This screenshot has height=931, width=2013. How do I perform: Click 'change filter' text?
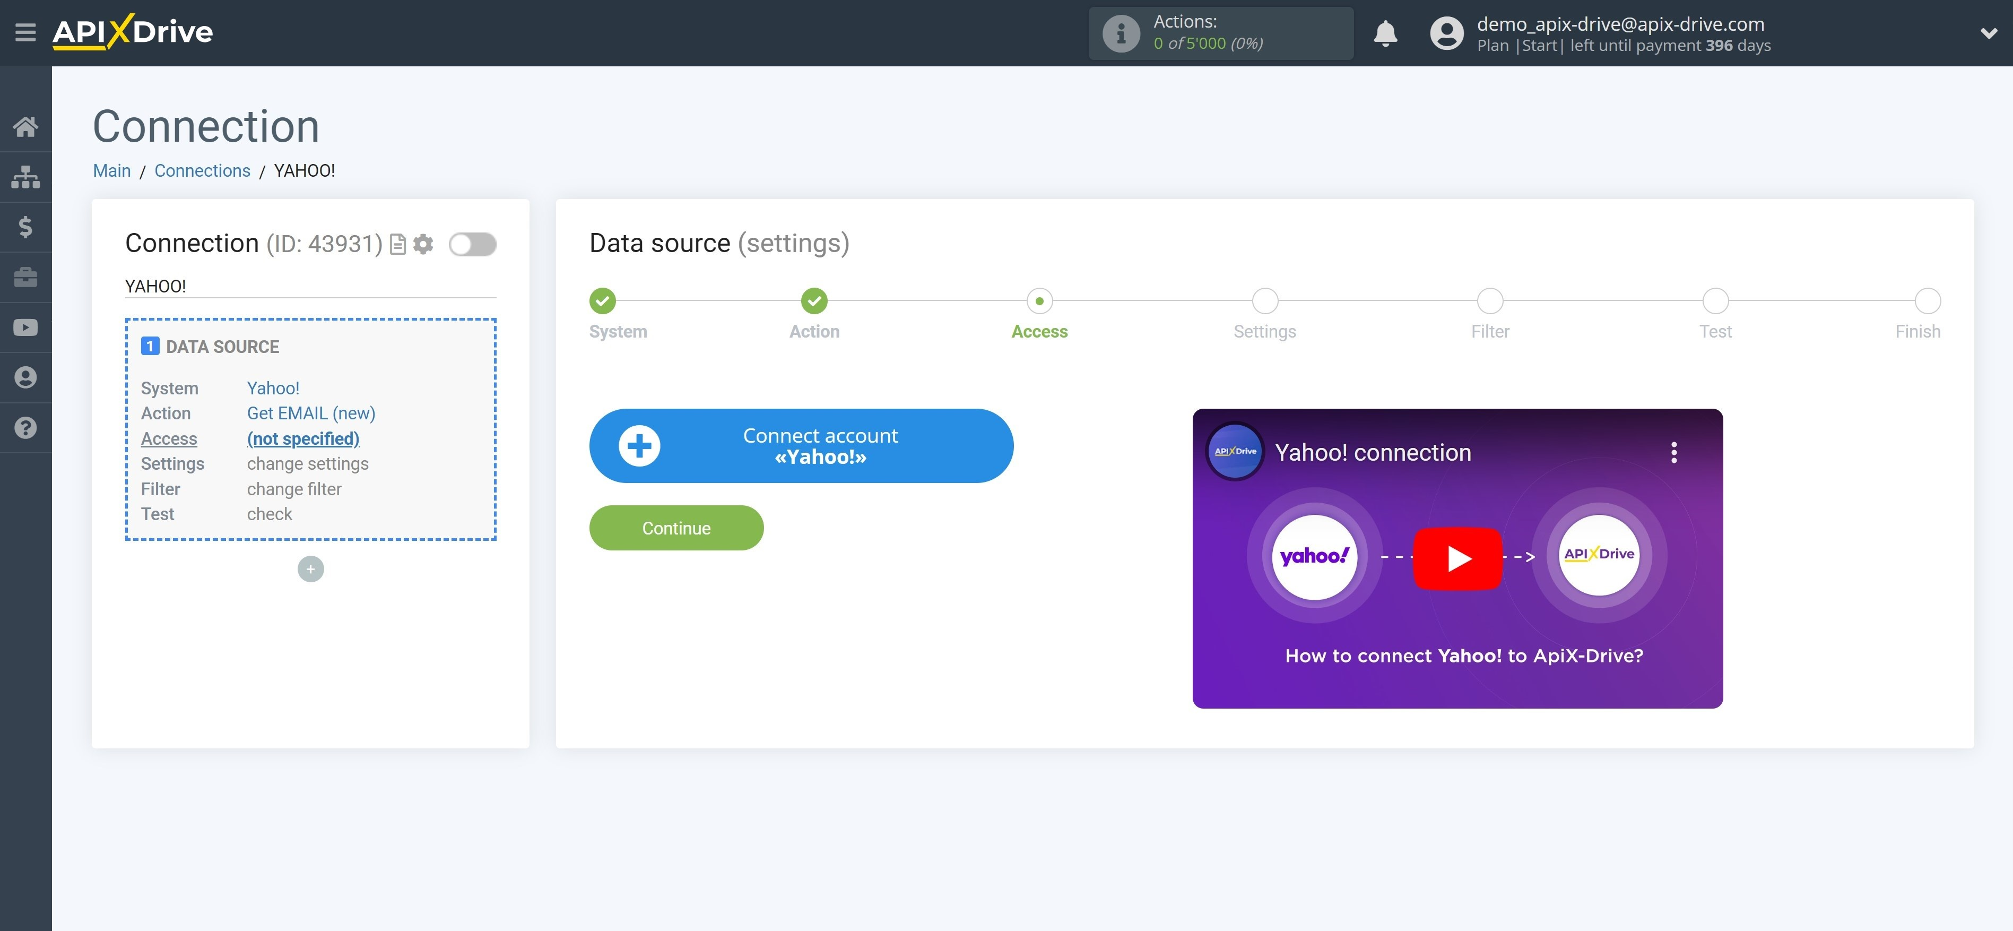(x=294, y=489)
